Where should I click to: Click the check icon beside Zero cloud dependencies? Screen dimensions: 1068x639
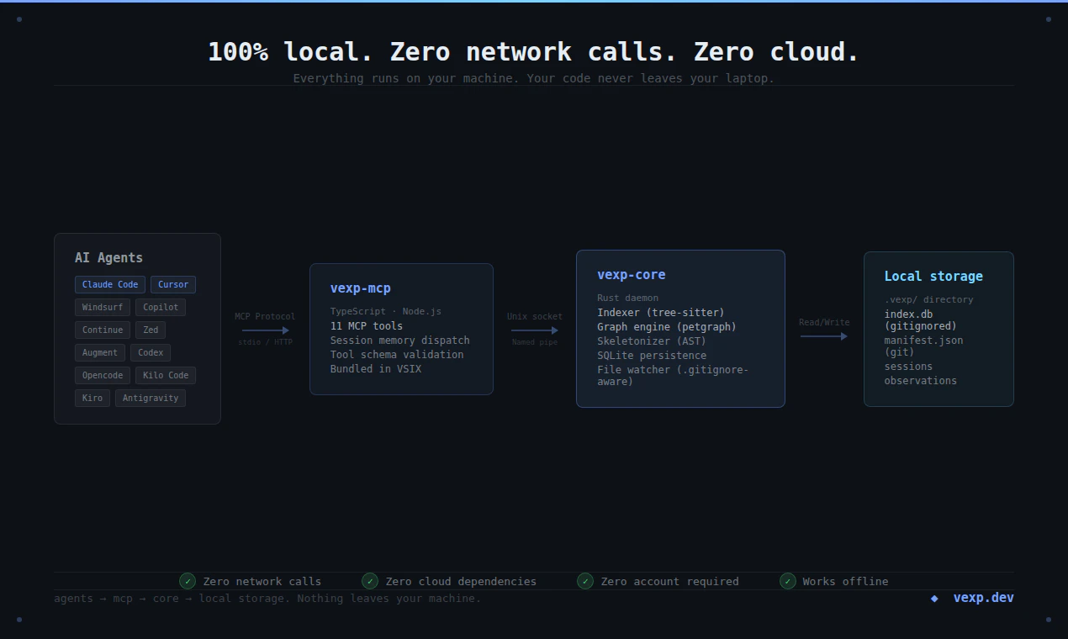(370, 581)
